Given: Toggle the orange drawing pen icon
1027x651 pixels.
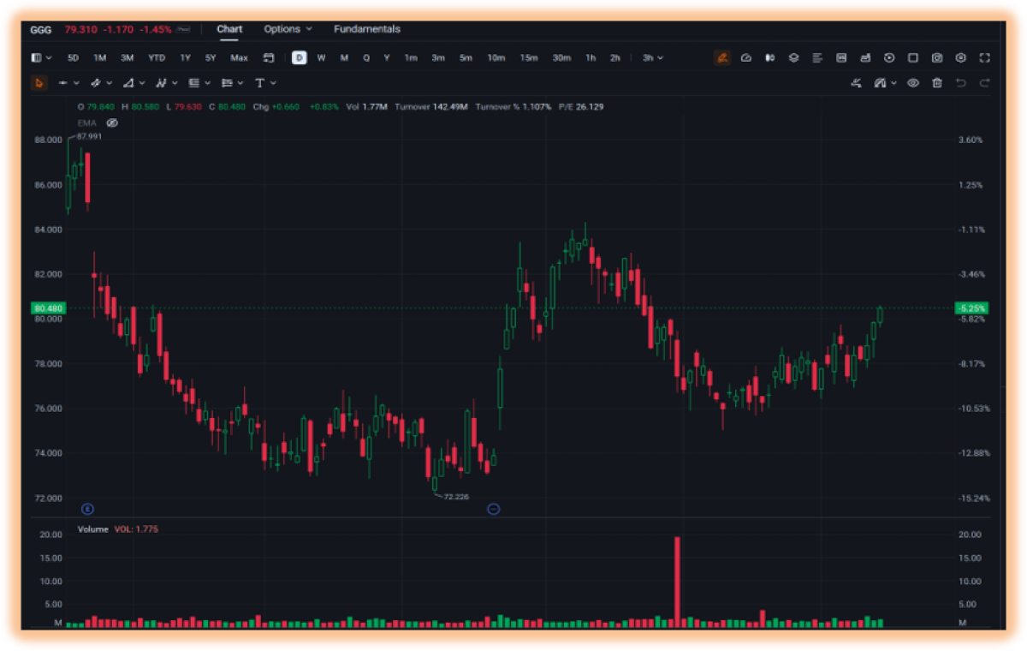Looking at the screenshot, I should [722, 58].
